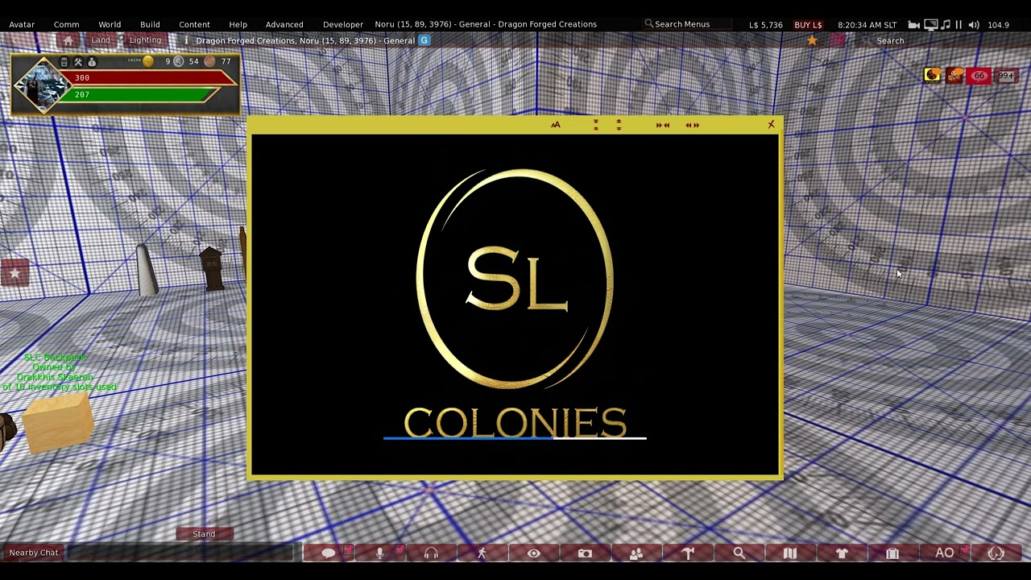Click the camera icon in top bar
This screenshot has width=1031, height=580.
914,25
